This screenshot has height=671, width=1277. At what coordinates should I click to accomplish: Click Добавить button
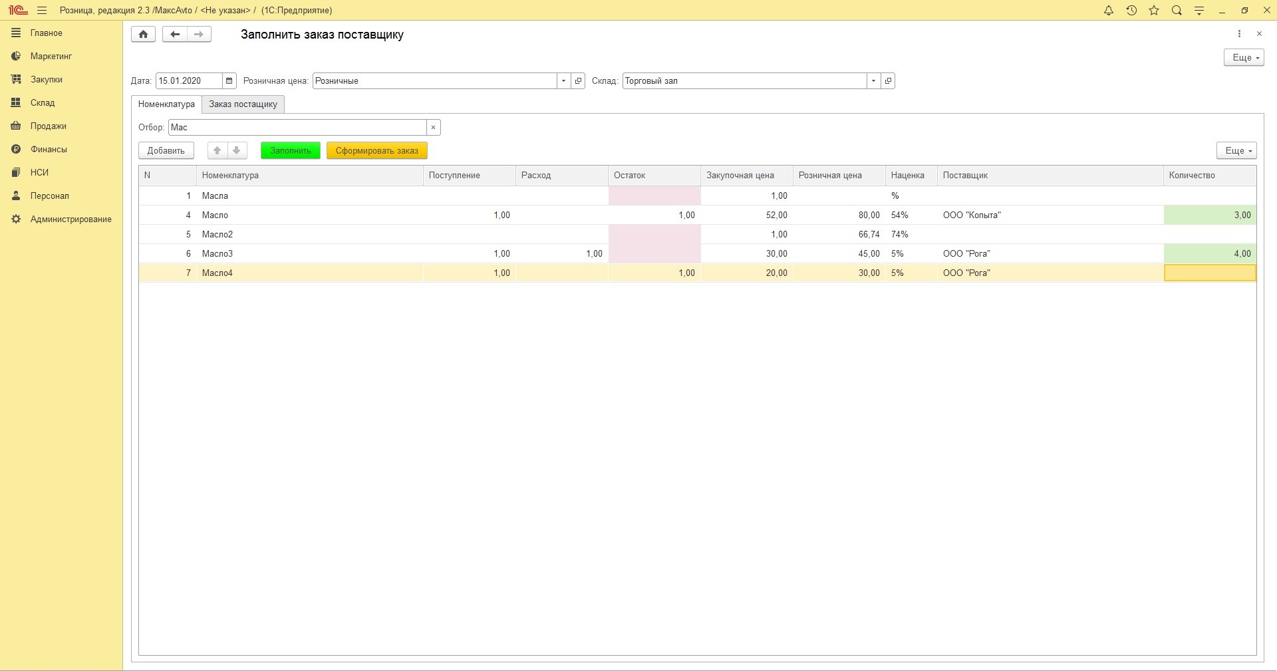(166, 151)
